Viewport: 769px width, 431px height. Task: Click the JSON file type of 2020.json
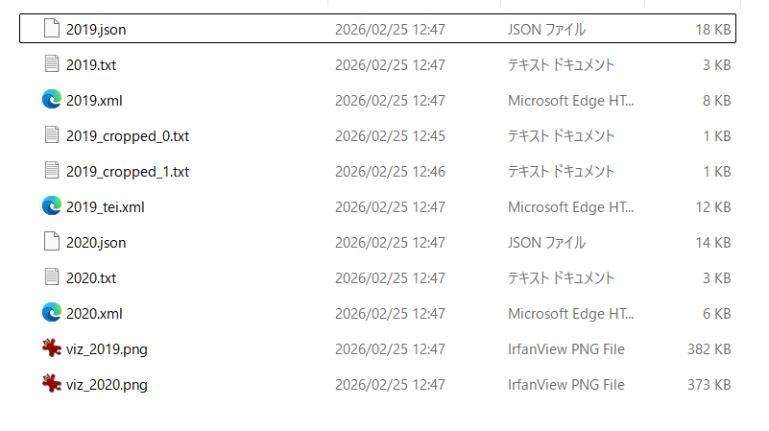tap(546, 243)
